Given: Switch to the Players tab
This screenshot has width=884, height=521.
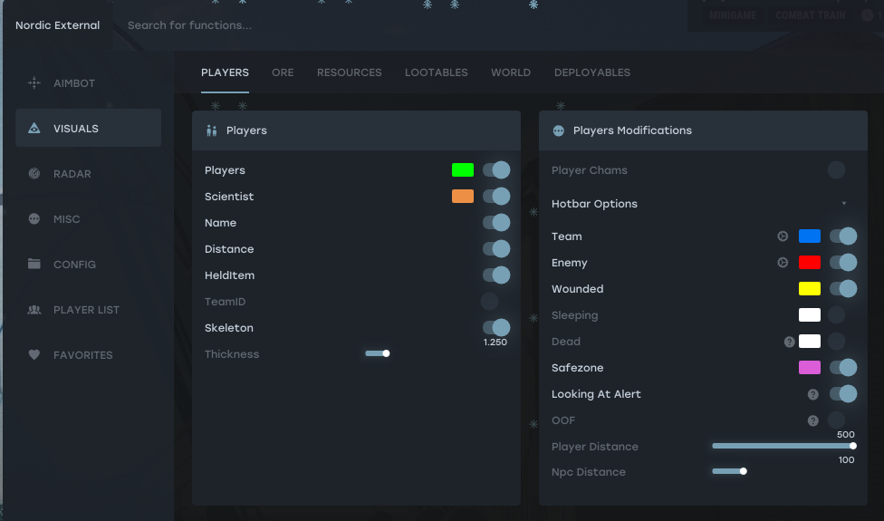Looking at the screenshot, I should tap(225, 72).
